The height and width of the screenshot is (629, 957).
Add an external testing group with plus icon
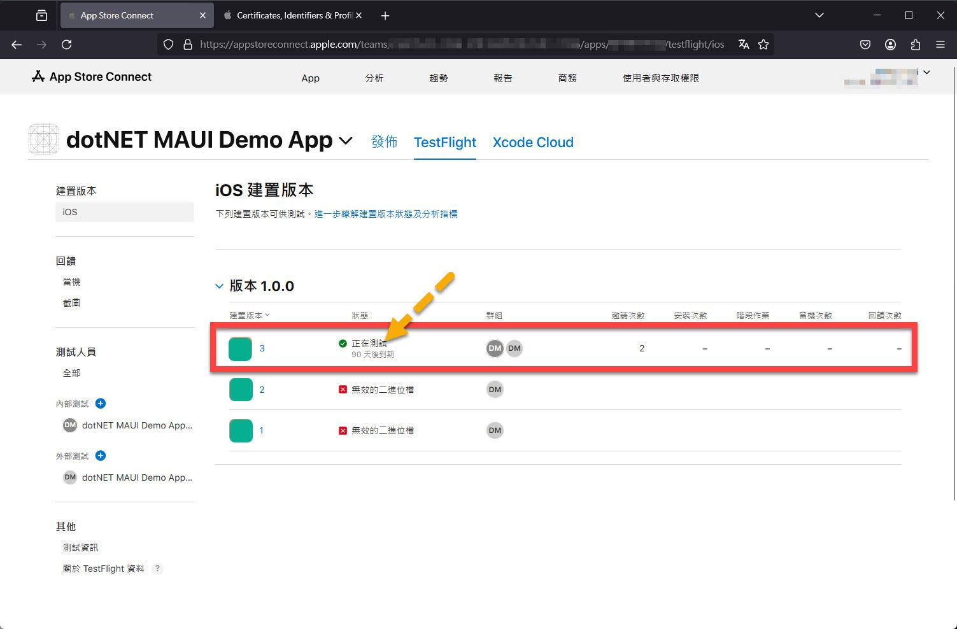[101, 455]
